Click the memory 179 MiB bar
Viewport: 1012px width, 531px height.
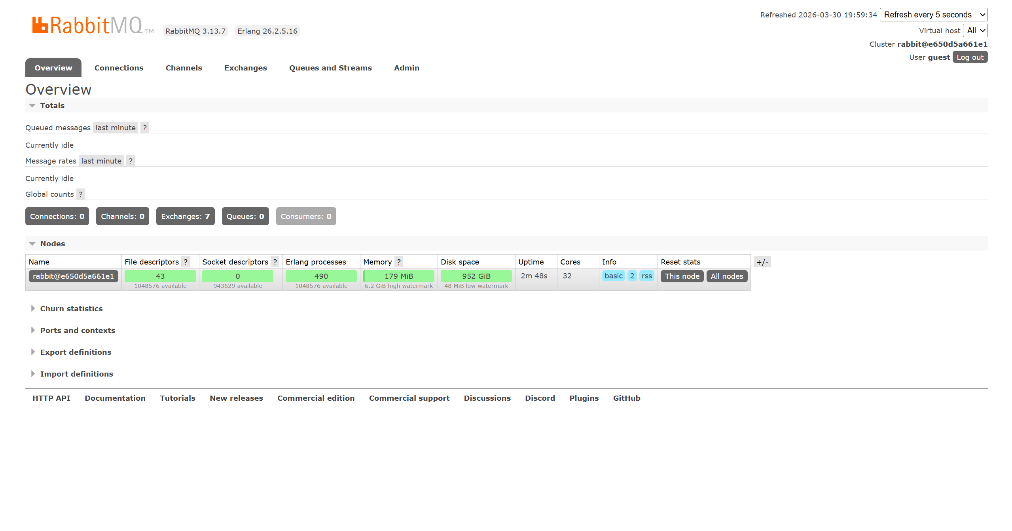399,276
